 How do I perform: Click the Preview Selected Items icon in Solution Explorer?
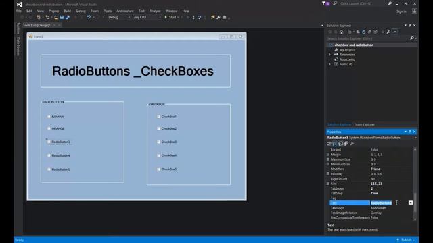point(395,32)
